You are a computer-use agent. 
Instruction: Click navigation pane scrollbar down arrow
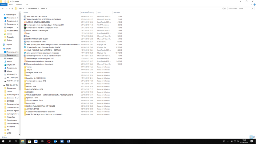tap(19, 134)
